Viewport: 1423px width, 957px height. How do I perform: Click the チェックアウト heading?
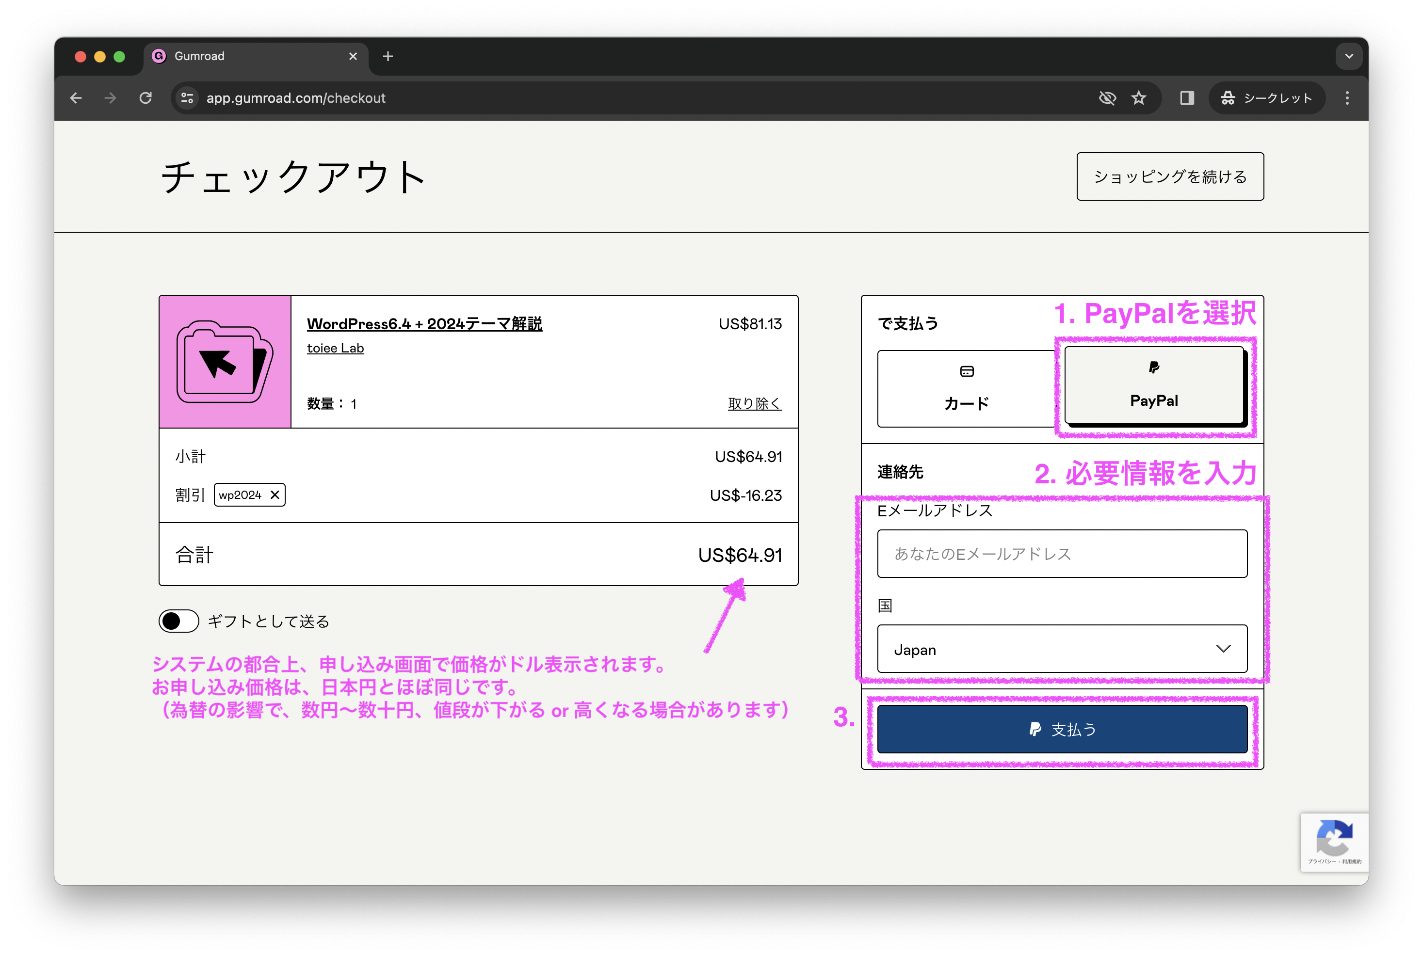293,177
